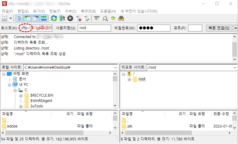The image size is (238, 144).
Task: Click the port (포트) input field
Action: tap(195, 28)
